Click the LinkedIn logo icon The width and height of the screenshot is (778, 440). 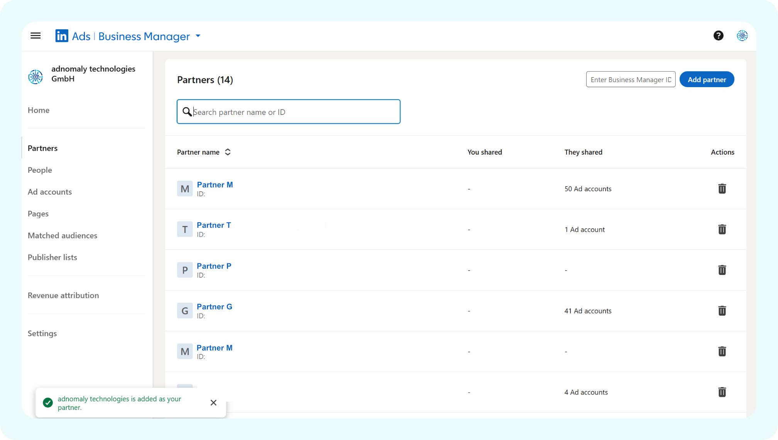62,36
